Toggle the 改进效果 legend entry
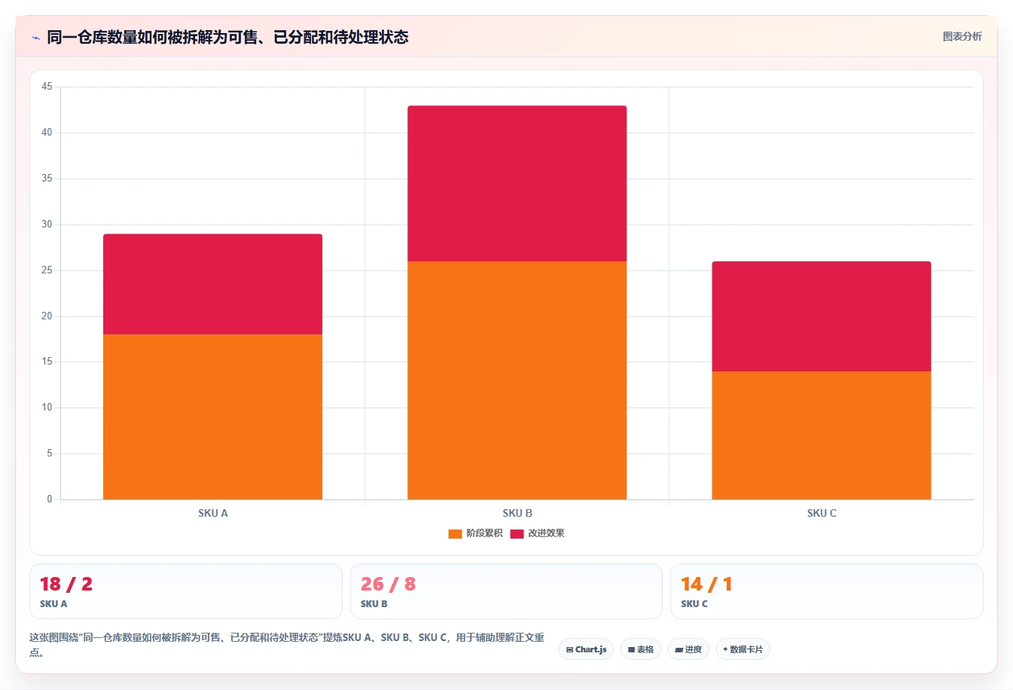The width and height of the screenshot is (1013, 690). point(537,533)
